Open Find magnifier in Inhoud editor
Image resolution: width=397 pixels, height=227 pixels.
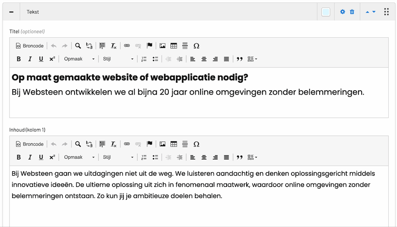point(78,144)
